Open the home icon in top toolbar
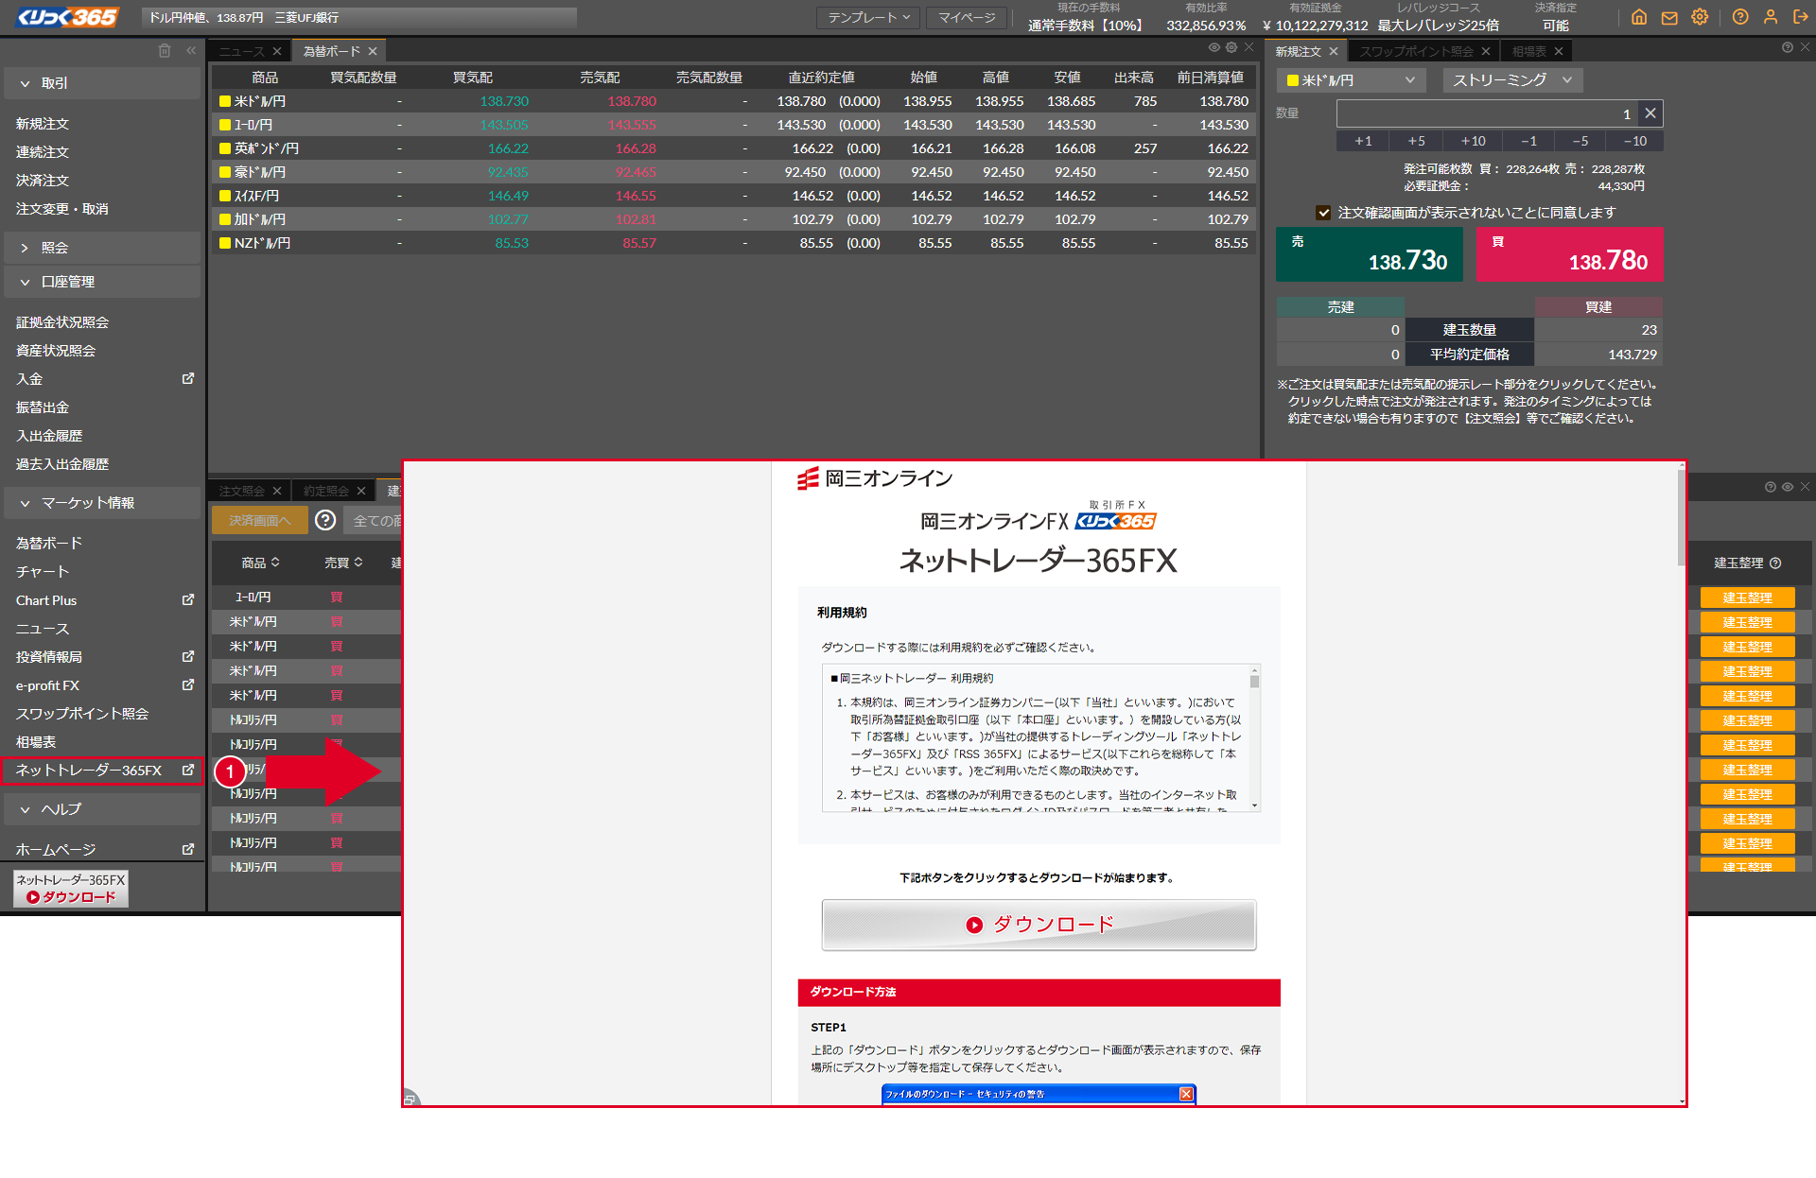 pyautogui.click(x=1639, y=17)
